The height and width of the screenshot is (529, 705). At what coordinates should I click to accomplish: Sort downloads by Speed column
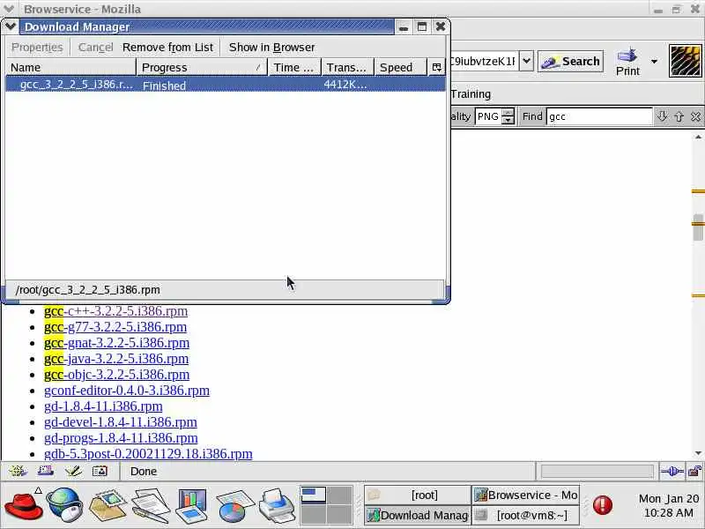click(400, 68)
